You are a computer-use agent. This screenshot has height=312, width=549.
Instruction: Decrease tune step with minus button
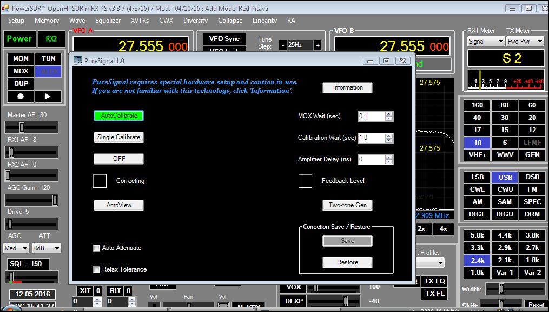[x=282, y=45]
